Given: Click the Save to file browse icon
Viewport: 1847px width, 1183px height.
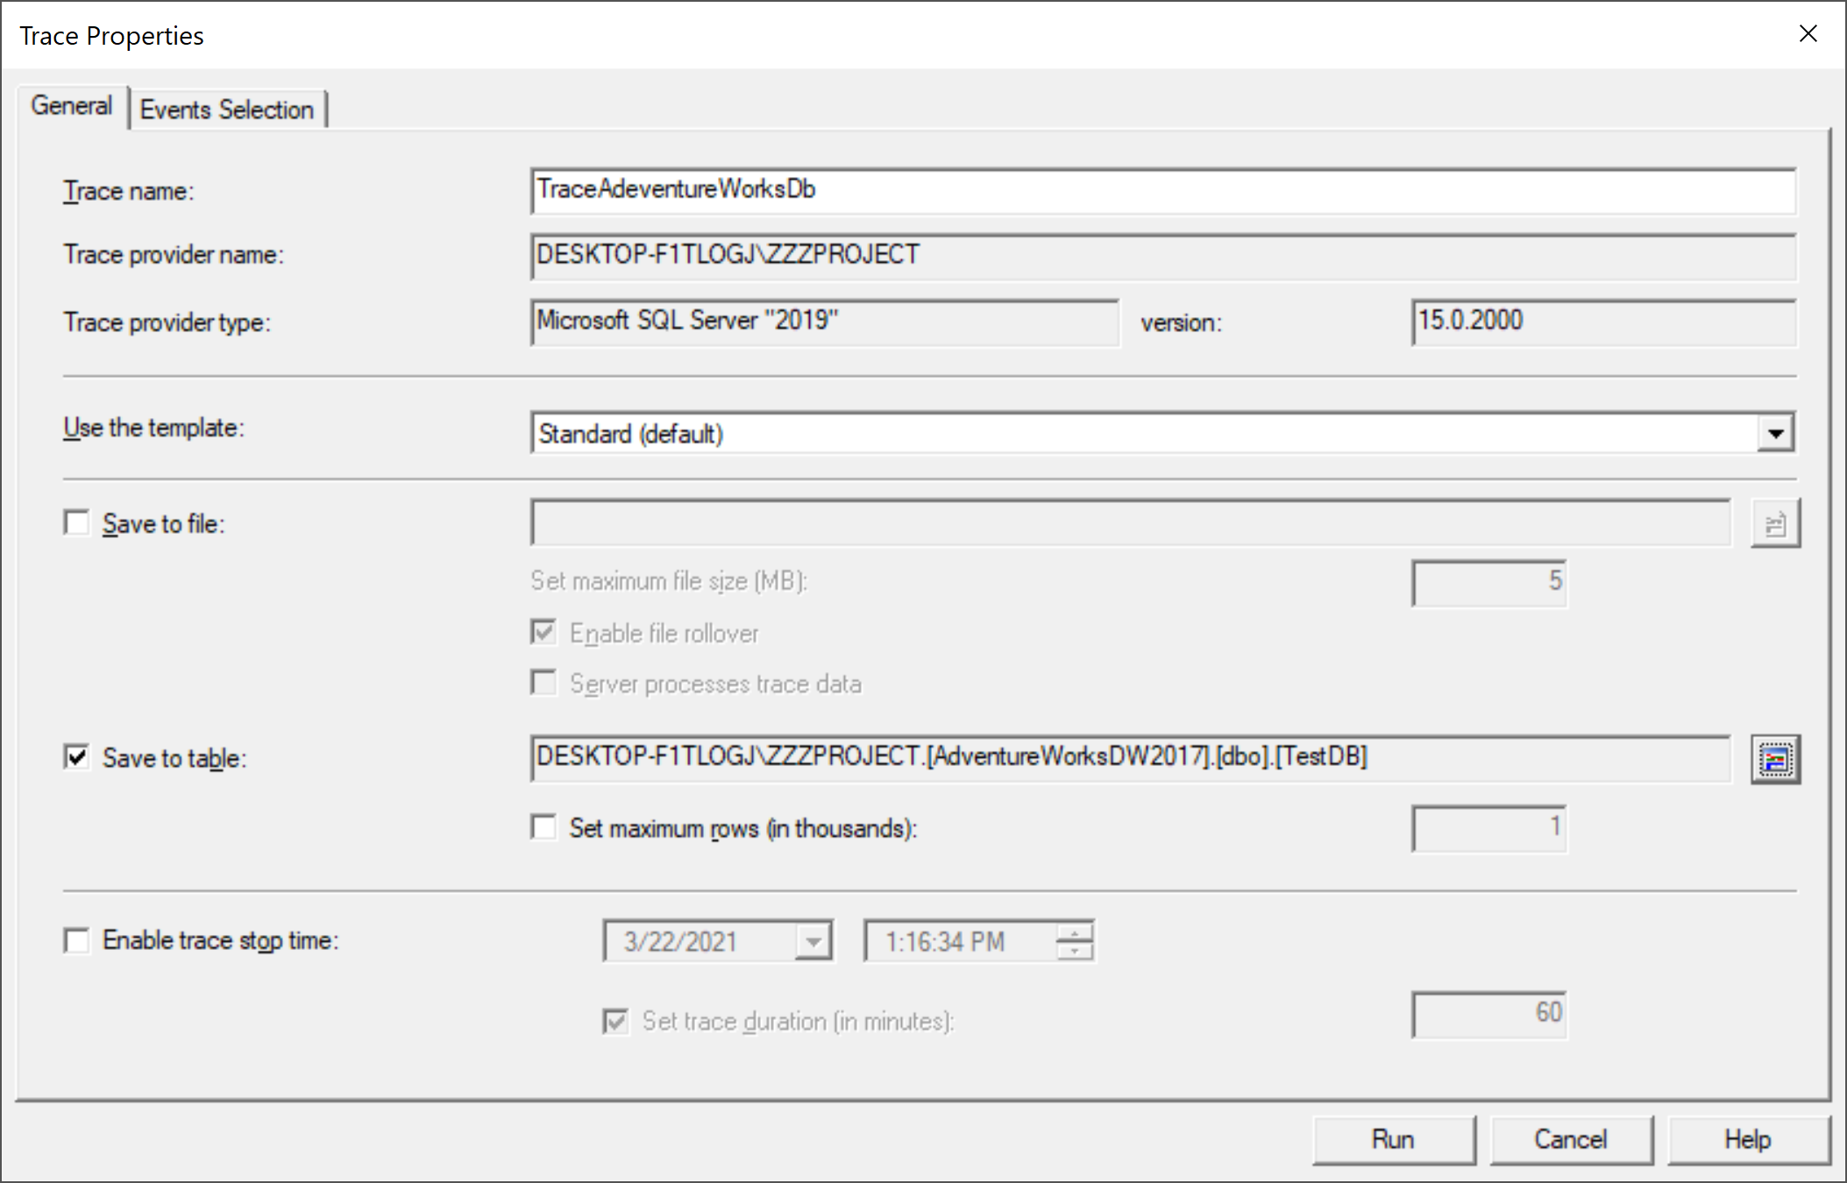Looking at the screenshot, I should 1775,524.
